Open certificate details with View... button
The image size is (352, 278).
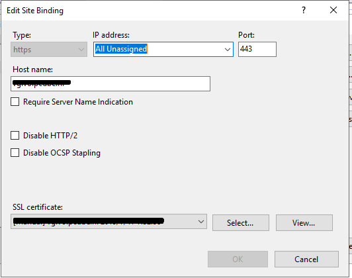tap(304, 223)
